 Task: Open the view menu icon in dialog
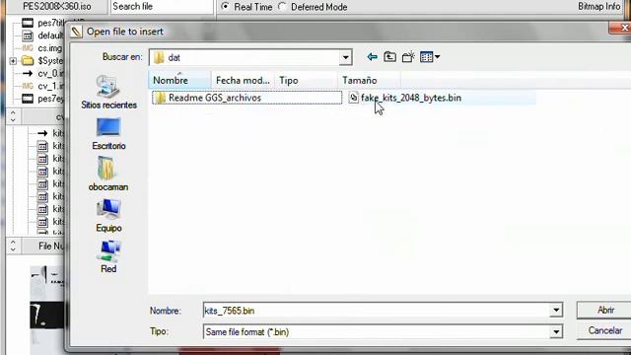point(430,57)
